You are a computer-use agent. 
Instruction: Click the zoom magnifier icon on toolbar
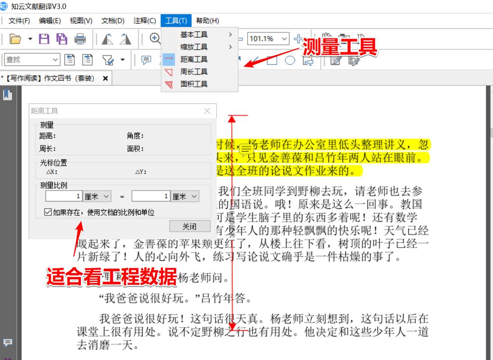point(155,38)
